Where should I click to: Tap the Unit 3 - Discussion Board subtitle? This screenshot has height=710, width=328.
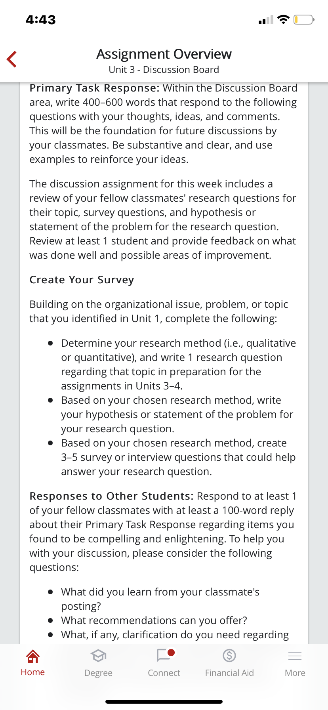(x=164, y=70)
